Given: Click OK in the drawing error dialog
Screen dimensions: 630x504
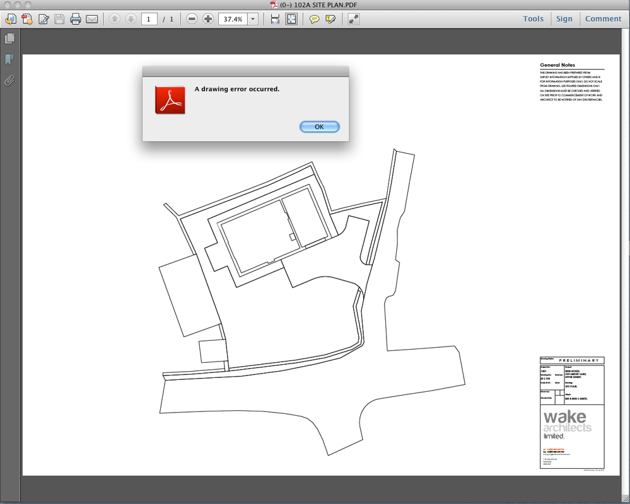Looking at the screenshot, I should click(x=320, y=127).
